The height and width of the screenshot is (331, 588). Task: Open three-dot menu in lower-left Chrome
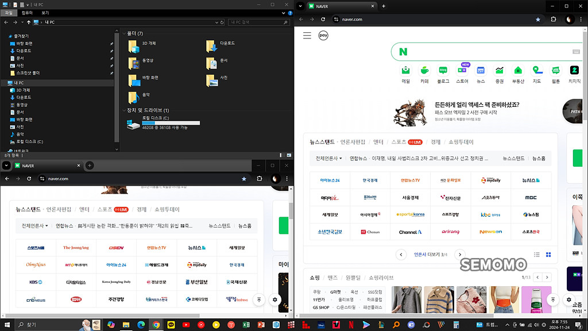[x=287, y=179]
